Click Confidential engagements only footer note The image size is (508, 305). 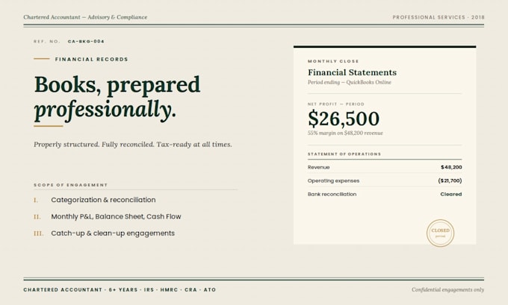[x=447, y=290]
